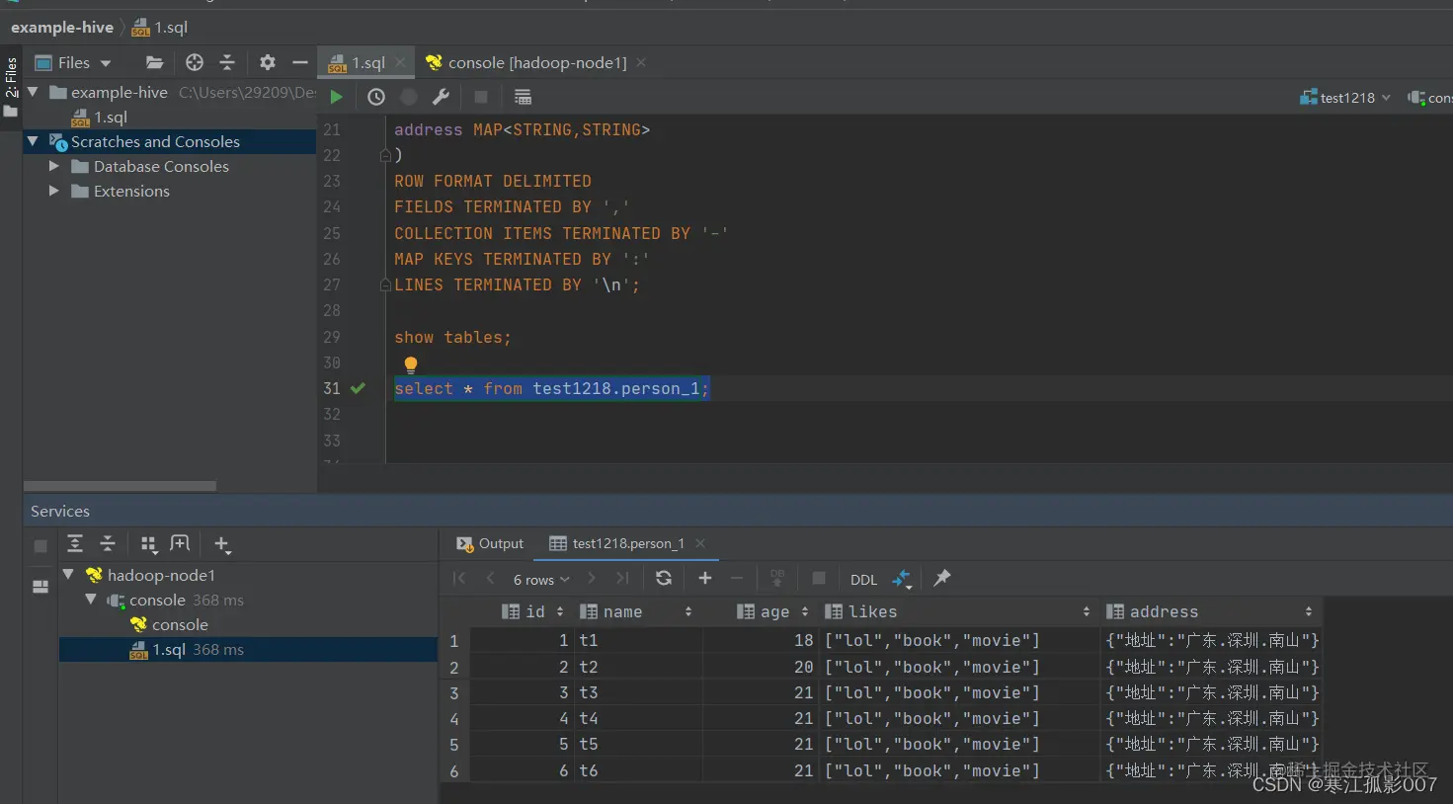The image size is (1453, 804).
Task: Click the green check mark on line 31
Action: 358,388
